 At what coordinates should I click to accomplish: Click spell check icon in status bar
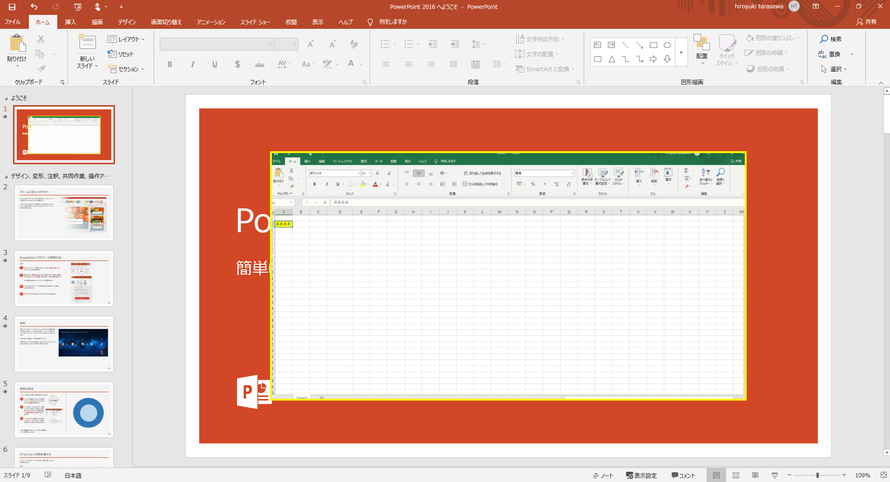[47, 475]
